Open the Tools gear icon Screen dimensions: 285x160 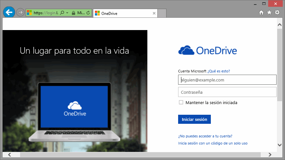[277, 13]
